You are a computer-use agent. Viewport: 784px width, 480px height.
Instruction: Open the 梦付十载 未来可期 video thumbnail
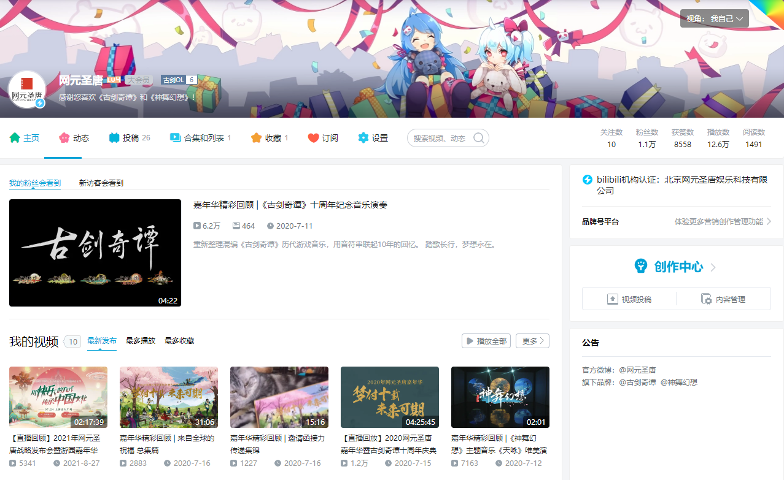pos(390,397)
